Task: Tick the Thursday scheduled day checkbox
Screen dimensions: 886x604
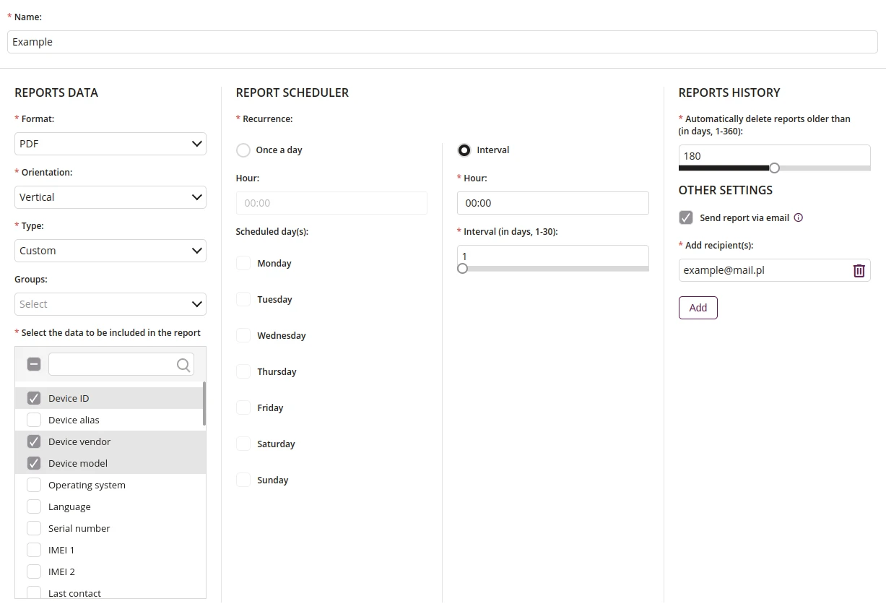Action: click(x=243, y=371)
